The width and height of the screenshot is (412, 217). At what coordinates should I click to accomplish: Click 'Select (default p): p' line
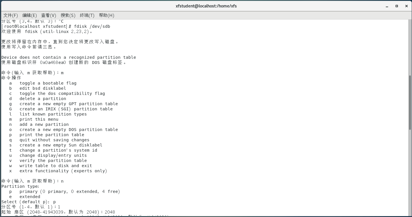tap(28, 202)
